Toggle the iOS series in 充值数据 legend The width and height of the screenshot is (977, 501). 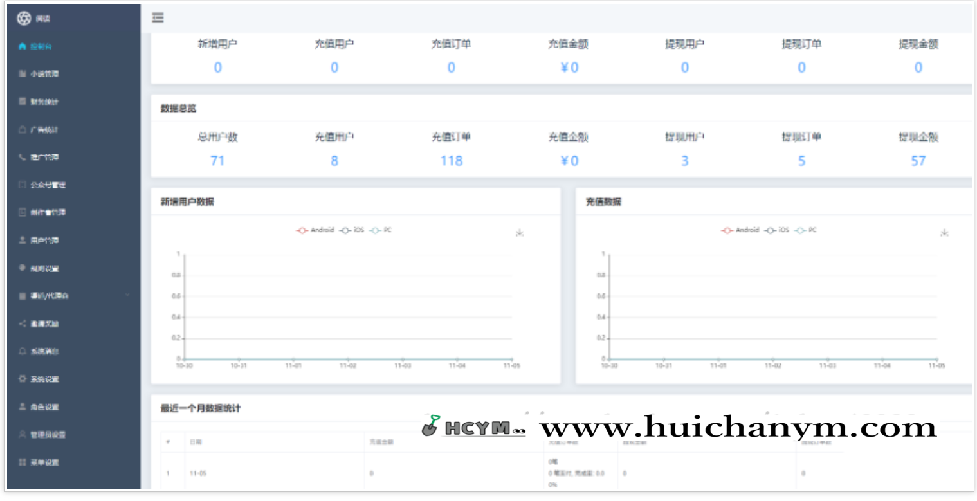(777, 230)
